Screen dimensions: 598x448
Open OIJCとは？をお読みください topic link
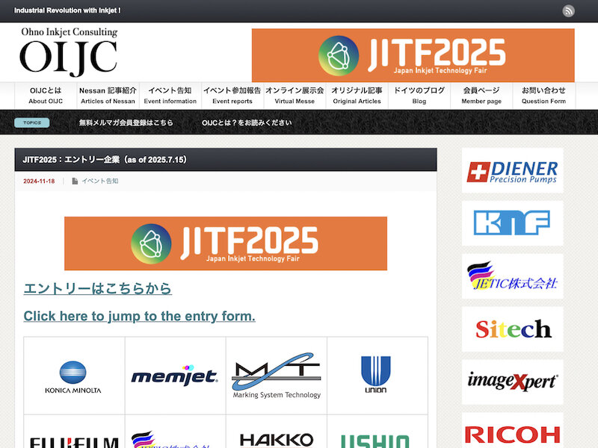pos(247,122)
